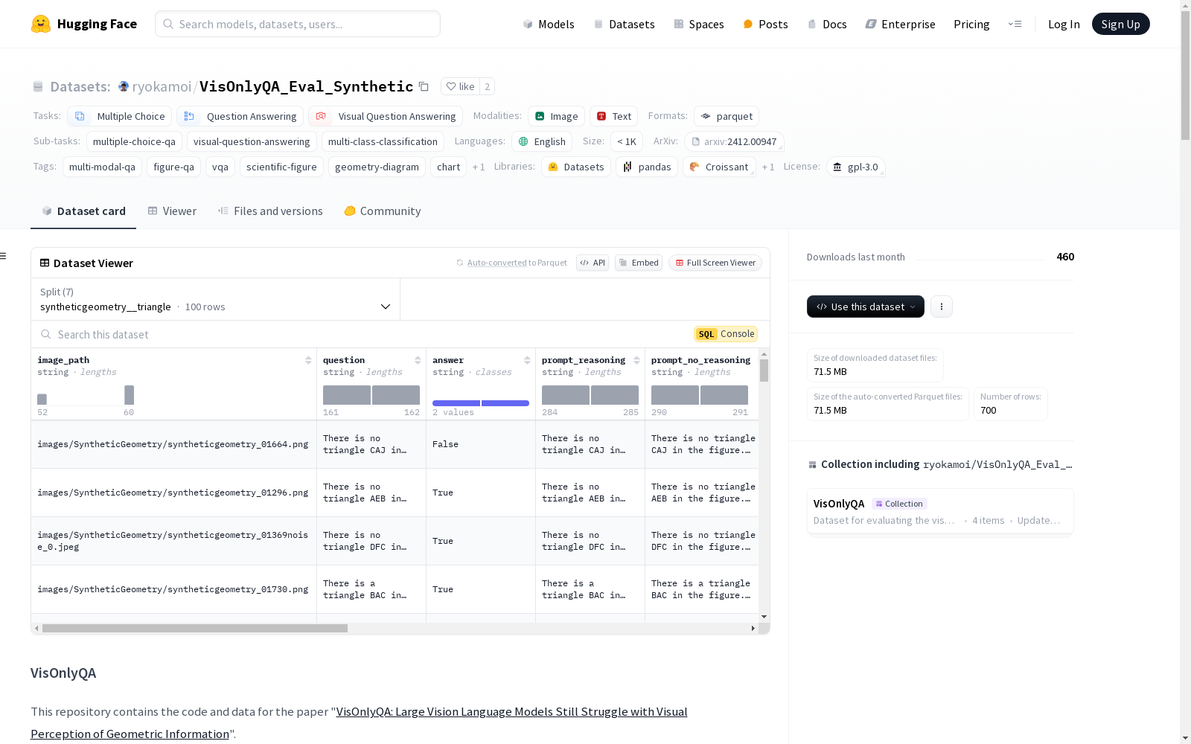Open the more options three-dot button
The height and width of the screenshot is (744, 1191).
pos(942,307)
